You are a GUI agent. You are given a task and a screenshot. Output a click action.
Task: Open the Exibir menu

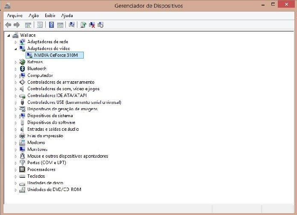click(x=50, y=15)
